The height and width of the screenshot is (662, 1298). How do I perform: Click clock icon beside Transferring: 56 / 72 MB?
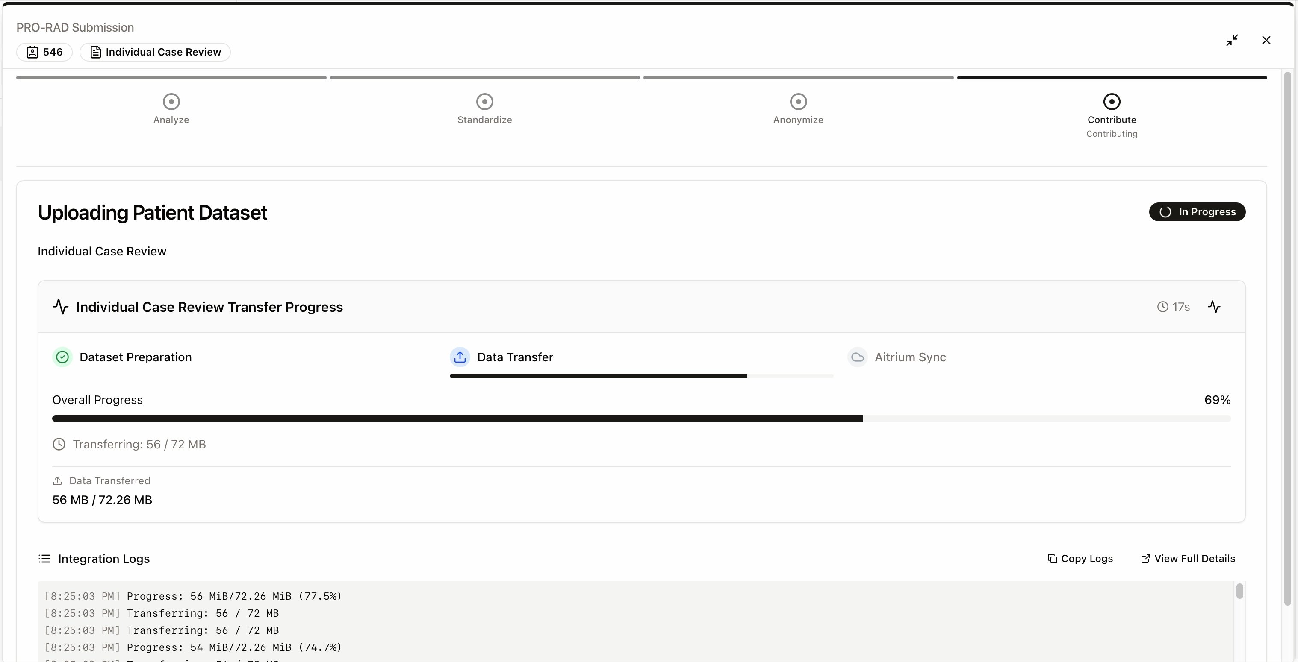coord(59,445)
